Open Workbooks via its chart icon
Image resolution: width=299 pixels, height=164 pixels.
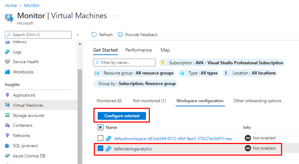point(7,72)
